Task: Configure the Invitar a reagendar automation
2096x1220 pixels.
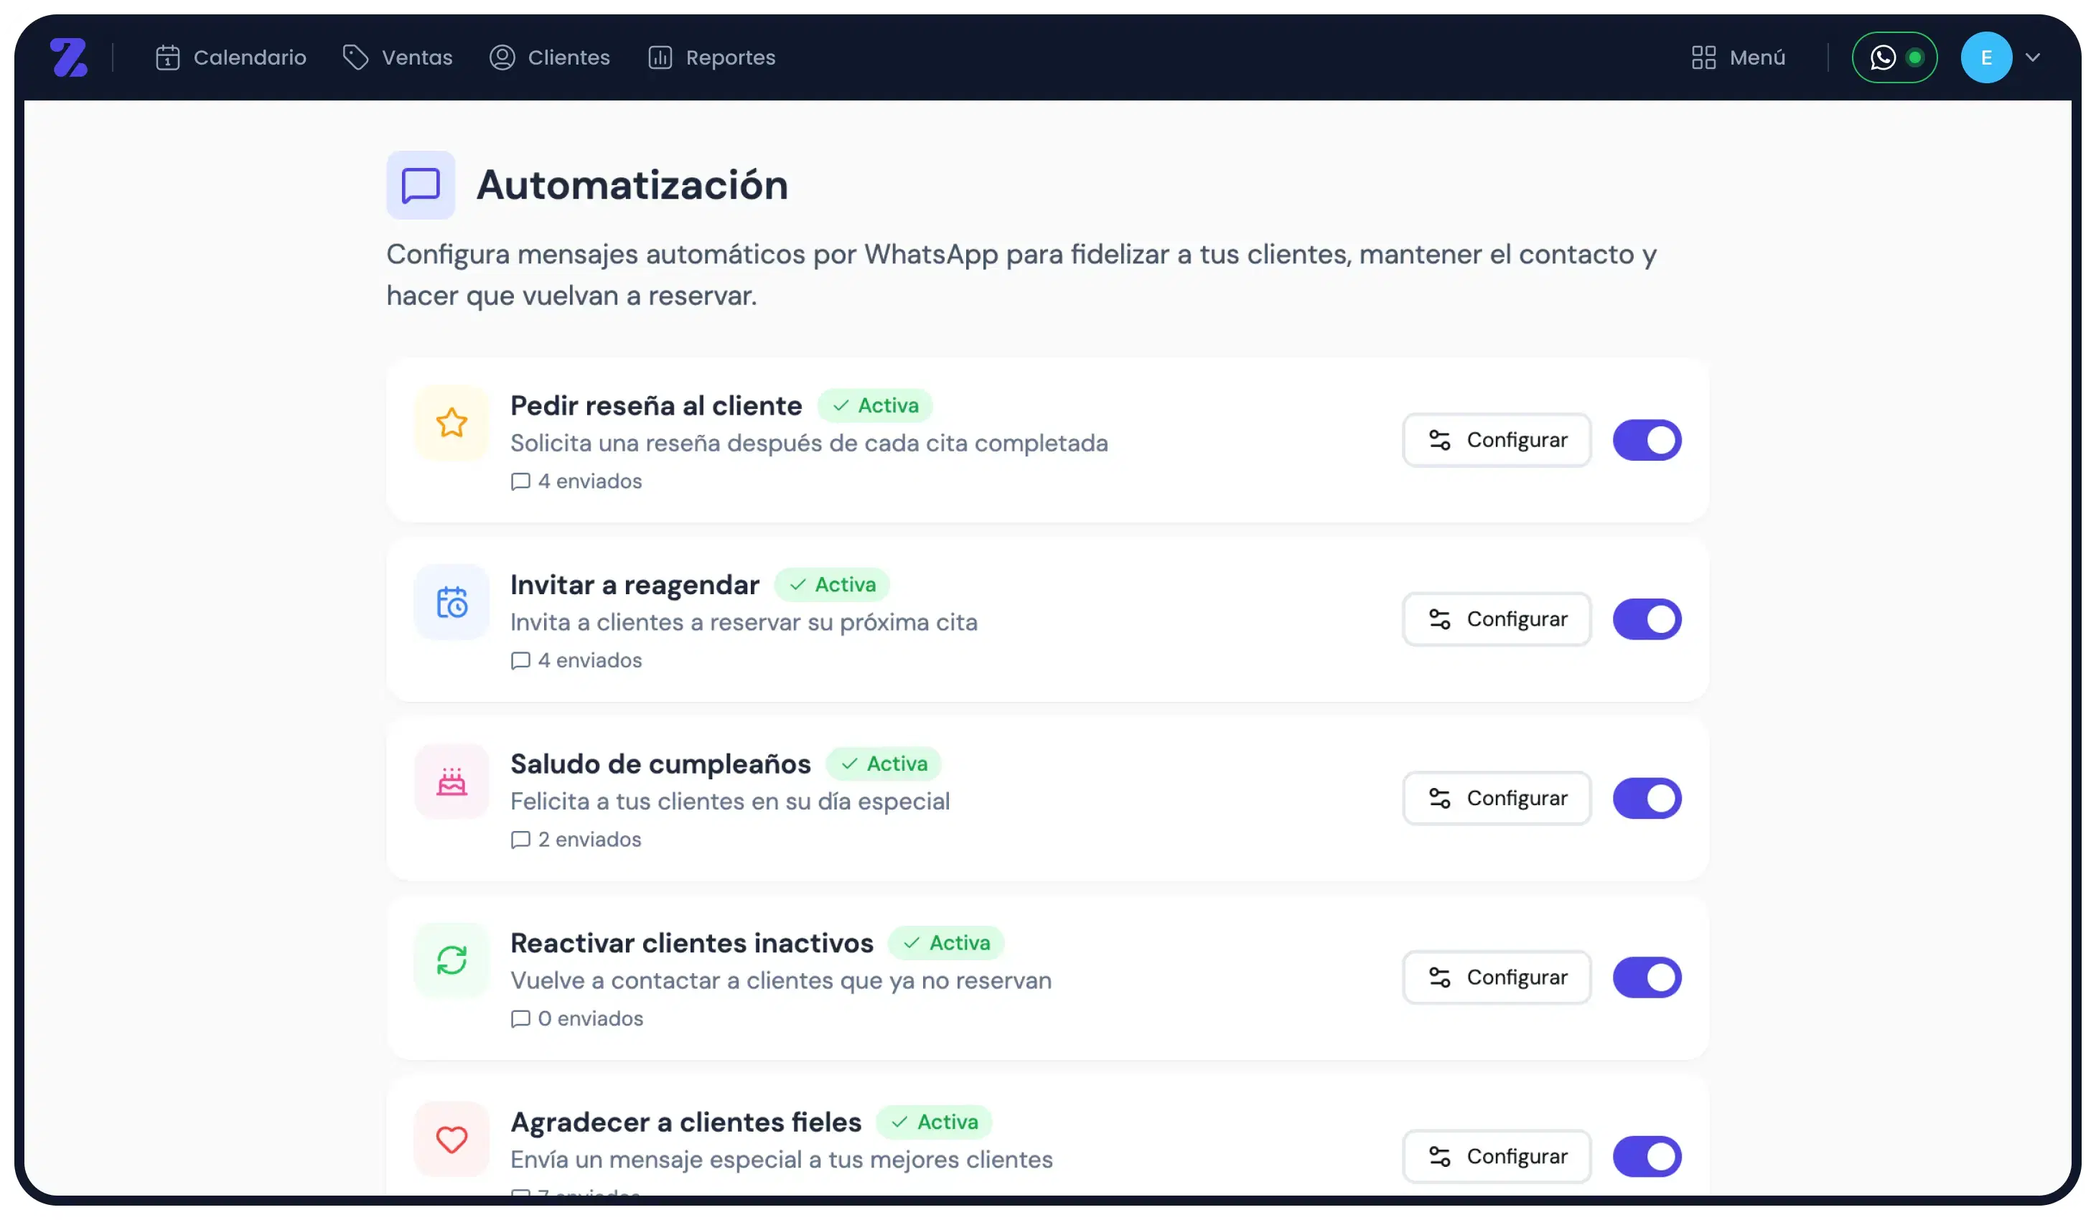Action: tap(1497, 619)
